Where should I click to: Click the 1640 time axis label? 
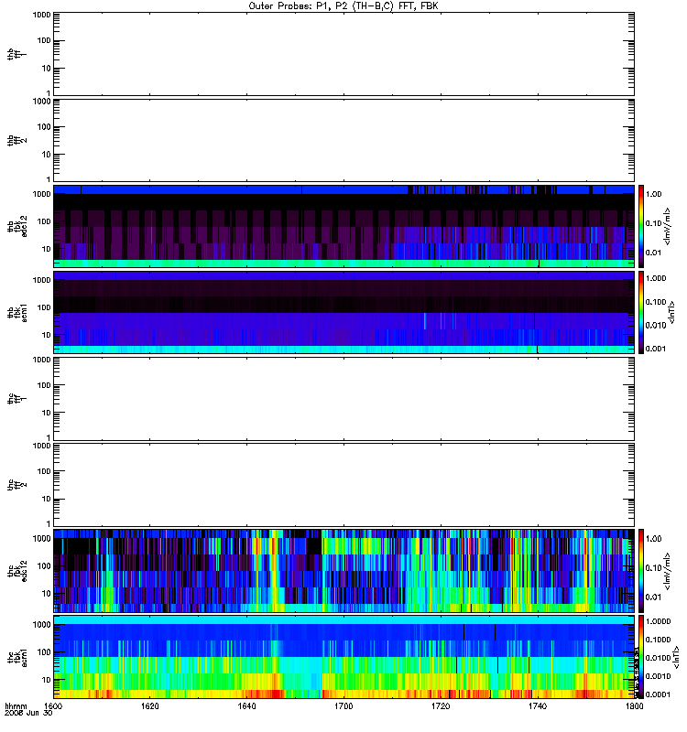point(246,706)
